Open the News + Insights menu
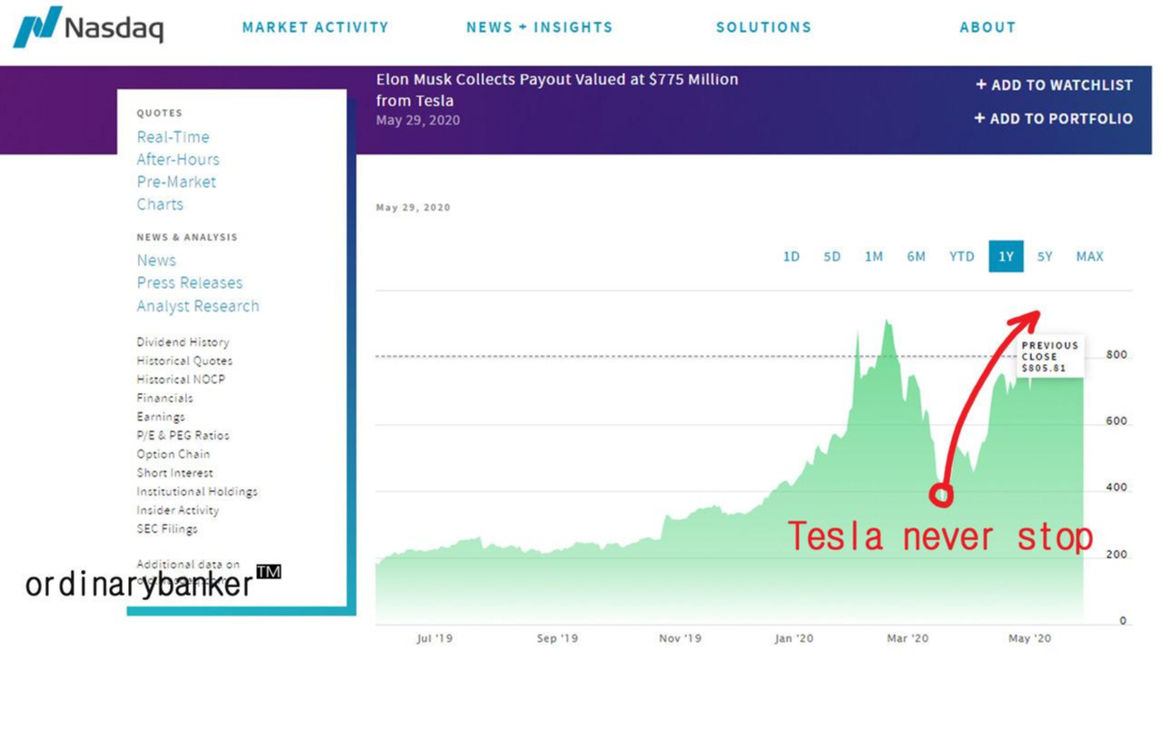The height and width of the screenshot is (740, 1162). point(540,27)
